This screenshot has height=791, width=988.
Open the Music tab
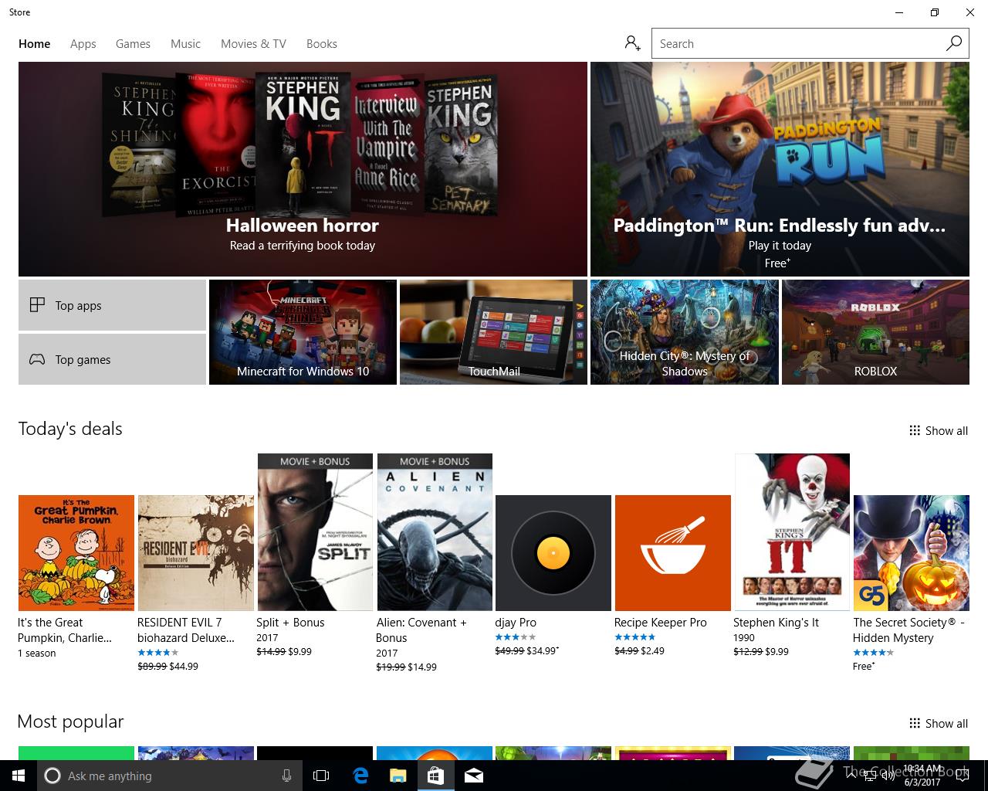(185, 44)
